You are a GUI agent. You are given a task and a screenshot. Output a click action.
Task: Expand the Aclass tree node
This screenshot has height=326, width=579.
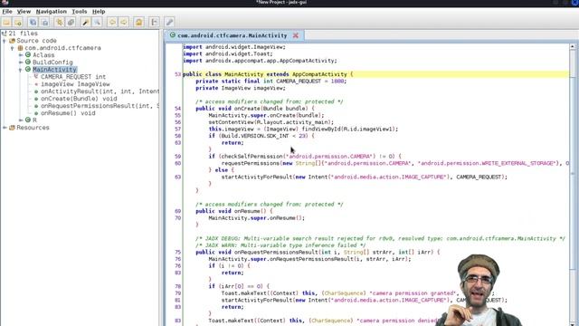[21, 55]
